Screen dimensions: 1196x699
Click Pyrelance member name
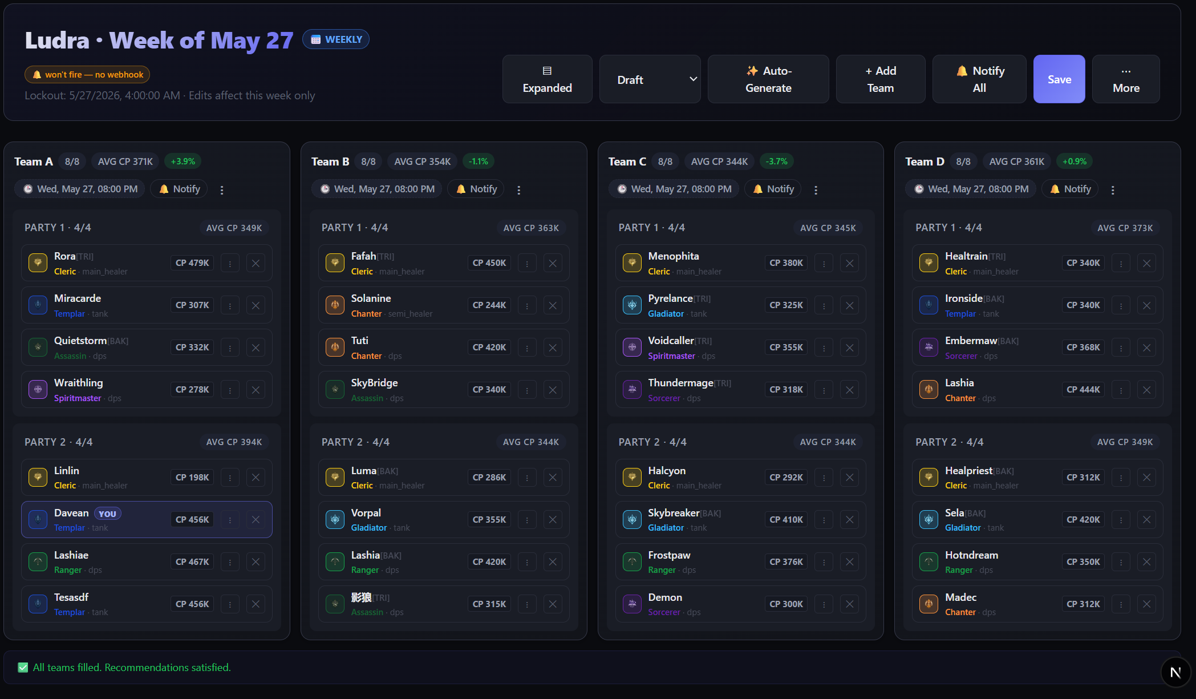click(670, 298)
